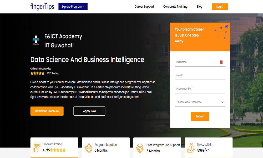263x158 pixels.
Task: Submit the enquiry form
Action: click(200, 116)
